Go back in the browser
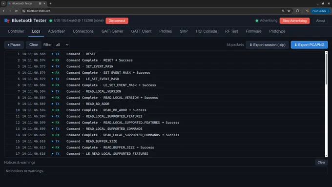Viewport: 332px width, 187px height. 4,11
